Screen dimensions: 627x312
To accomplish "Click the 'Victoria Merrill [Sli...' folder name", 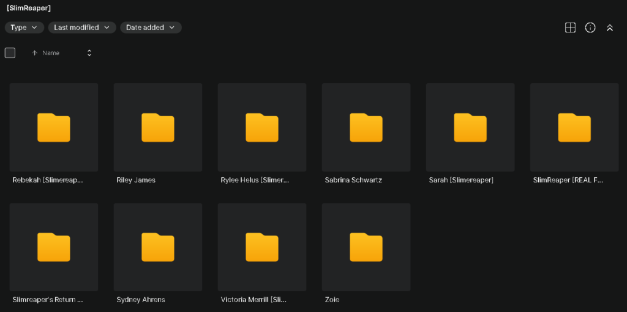I will (253, 300).
